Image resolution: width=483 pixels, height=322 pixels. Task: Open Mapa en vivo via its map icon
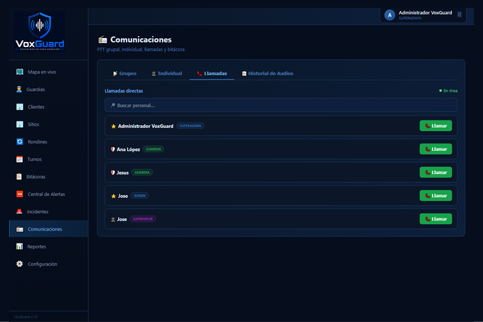[x=19, y=72]
